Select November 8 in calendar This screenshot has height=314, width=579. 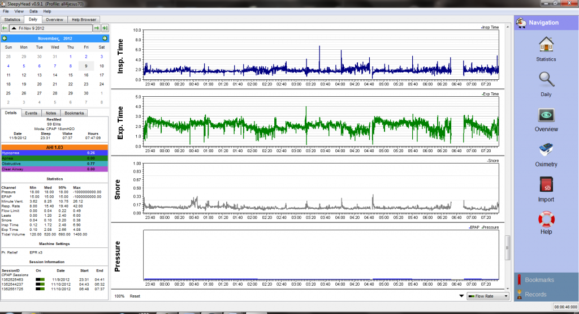(x=71, y=66)
